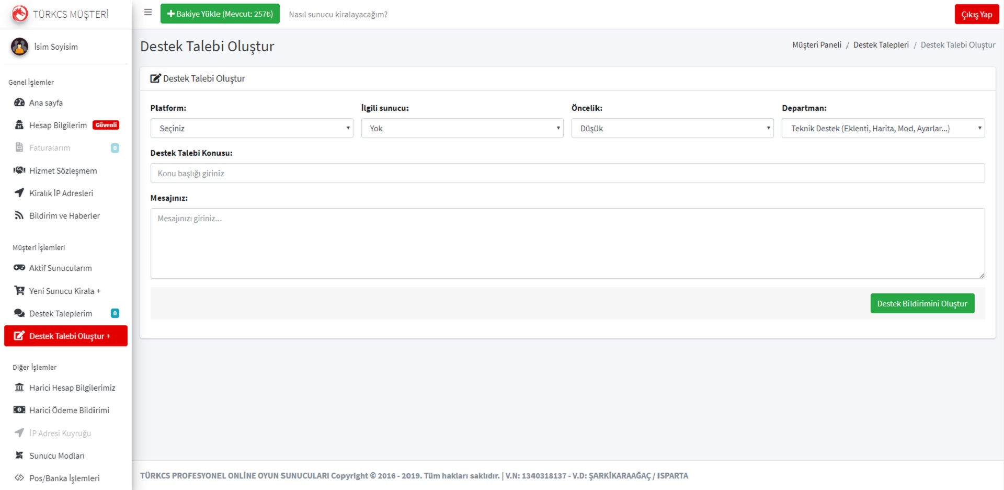Click the Aktif Sunucularım gamepad icon
This screenshot has height=490, width=1004.
19,268
